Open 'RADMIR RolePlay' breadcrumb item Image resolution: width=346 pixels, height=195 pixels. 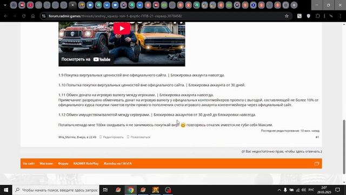pos(86,164)
